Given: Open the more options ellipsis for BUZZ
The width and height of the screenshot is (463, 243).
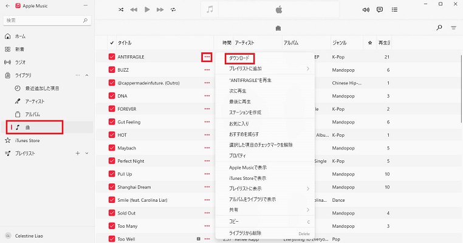Looking at the screenshot, I should (207, 70).
